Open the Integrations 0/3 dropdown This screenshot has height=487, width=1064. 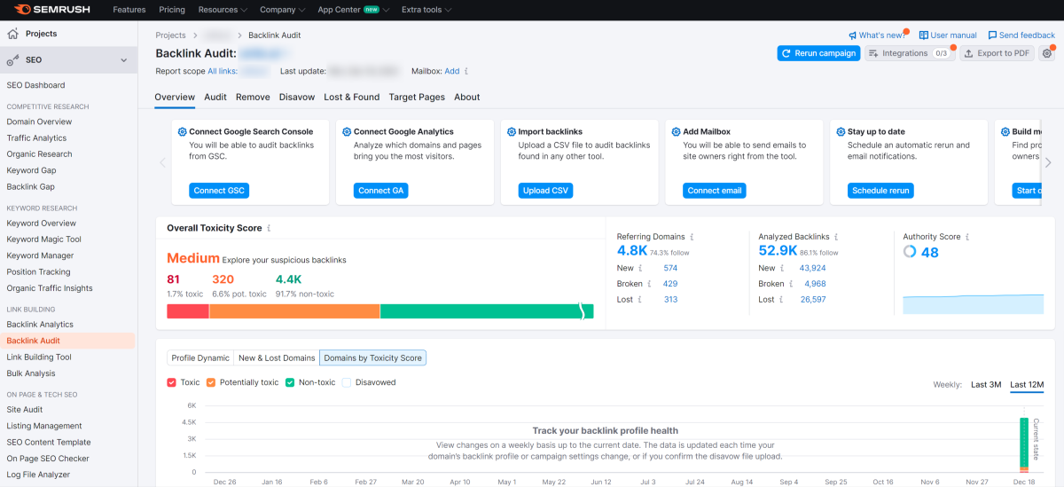pos(910,53)
